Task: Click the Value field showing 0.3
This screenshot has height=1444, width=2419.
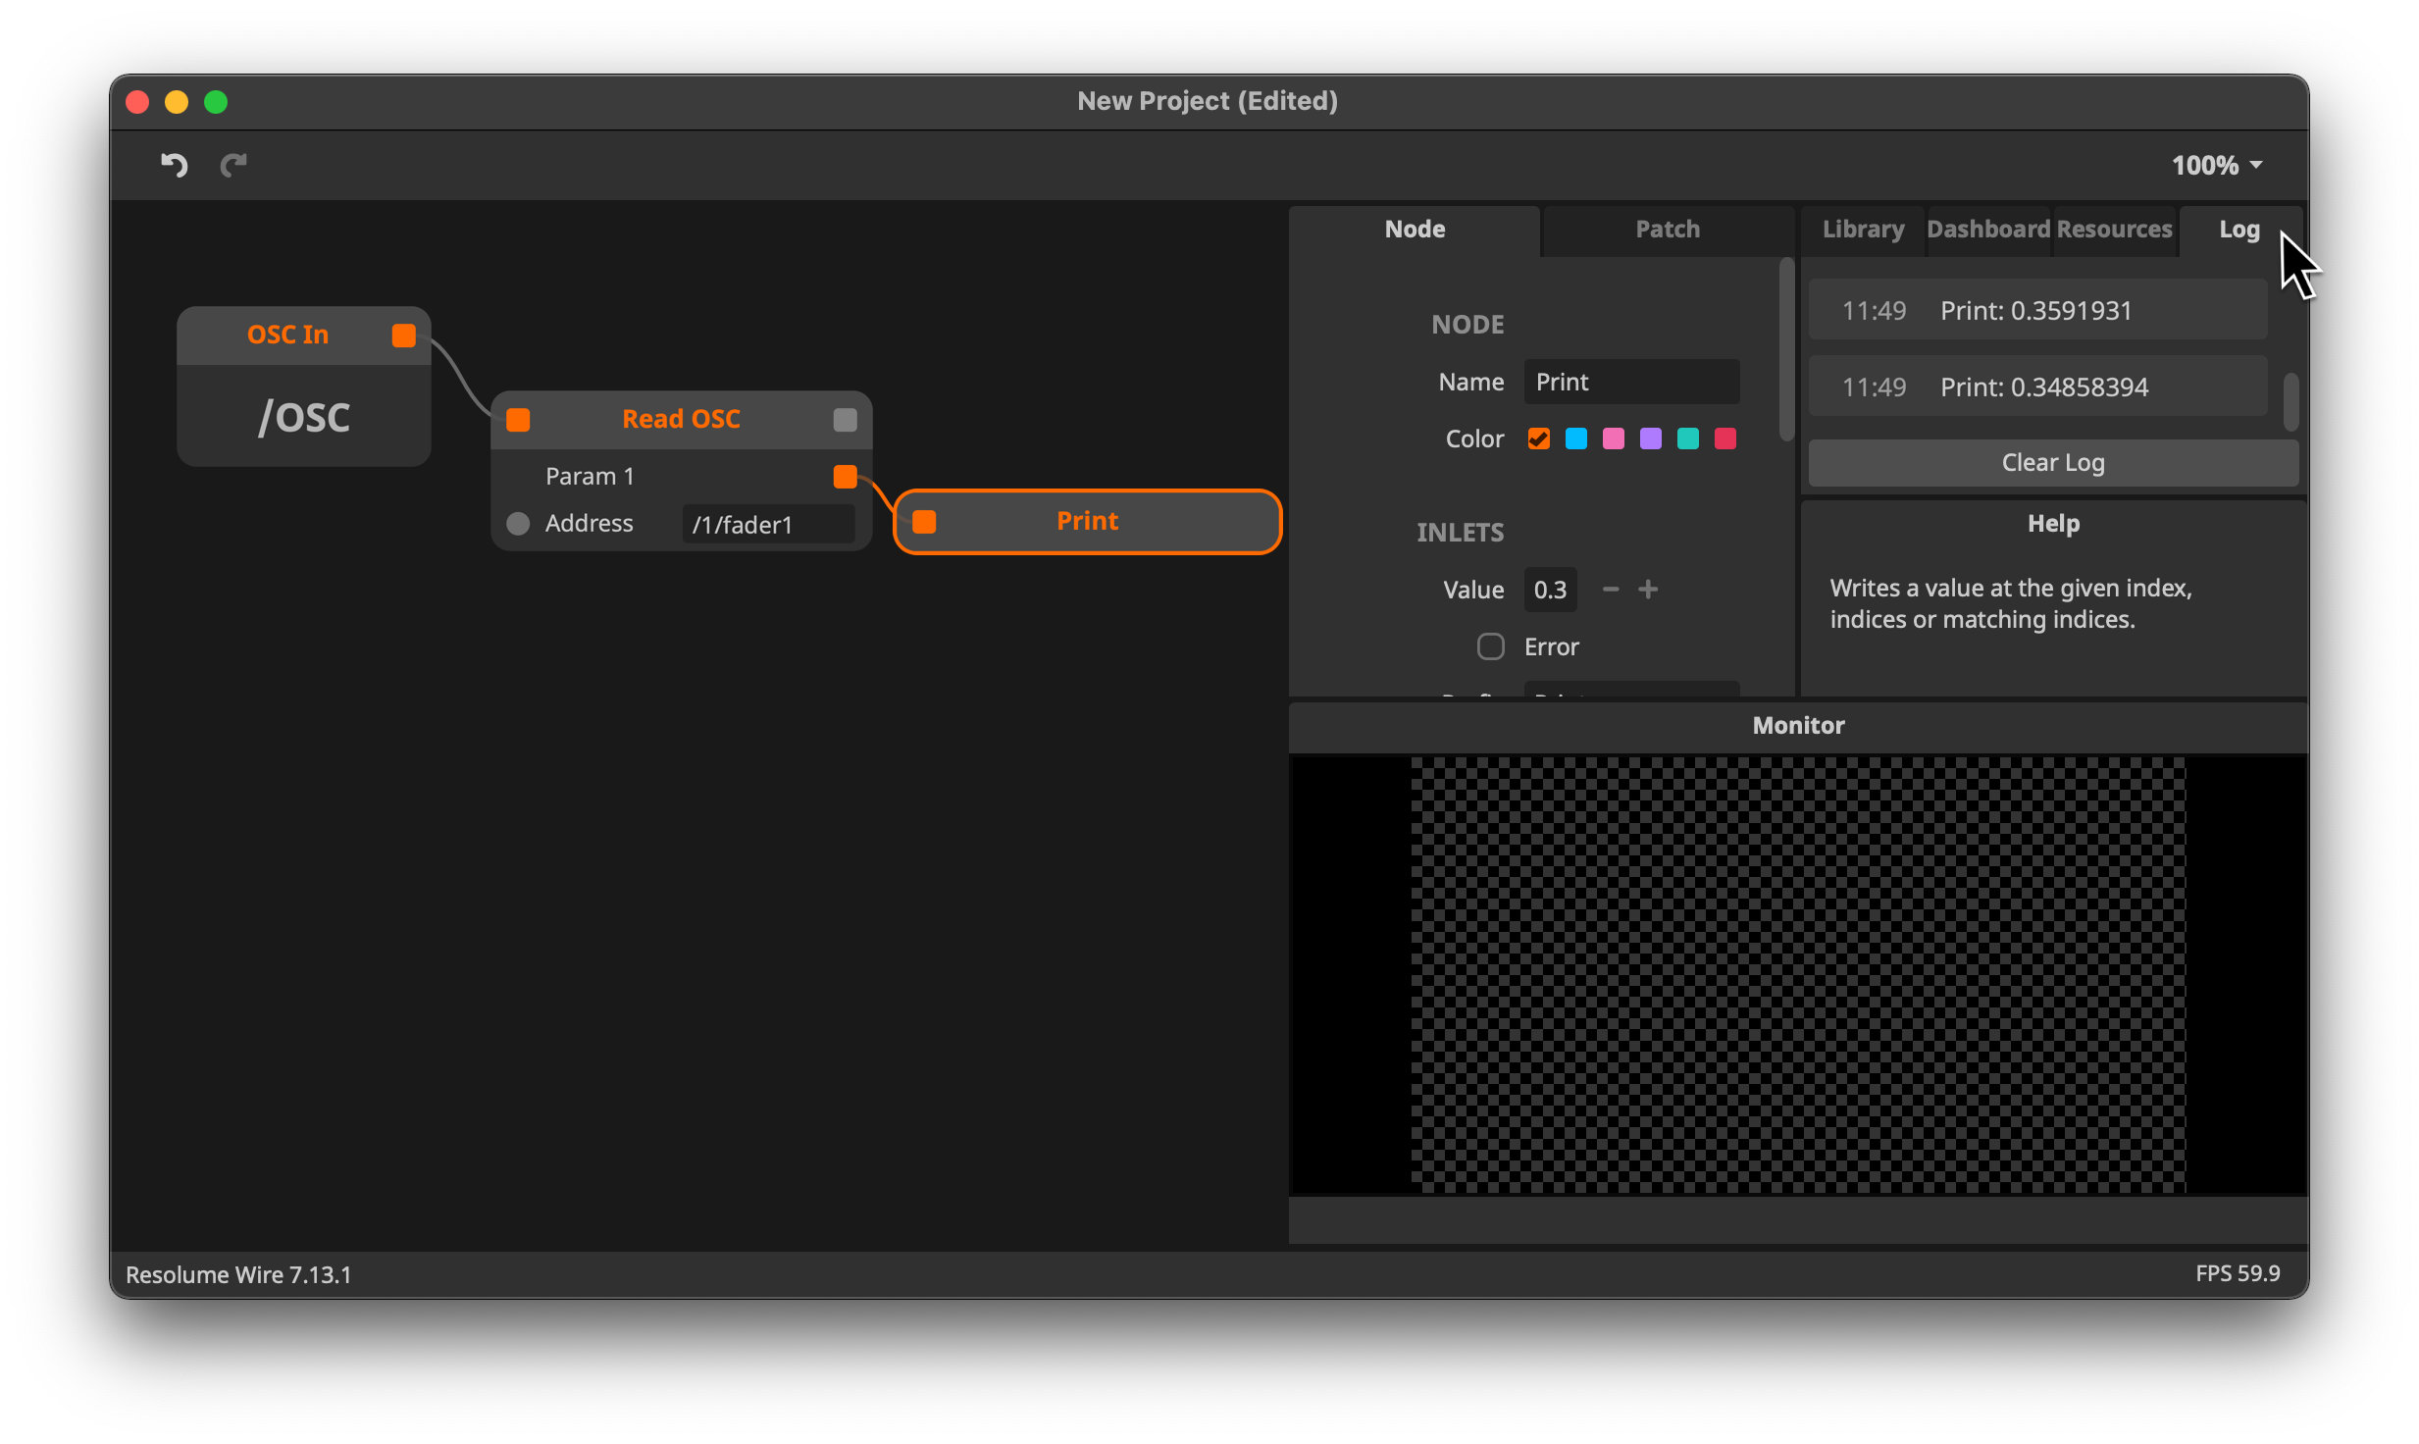Action: click(x=1551, y=590)
